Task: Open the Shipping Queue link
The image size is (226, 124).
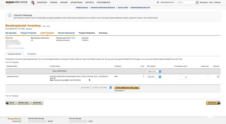Action: [x=82, y=8]
